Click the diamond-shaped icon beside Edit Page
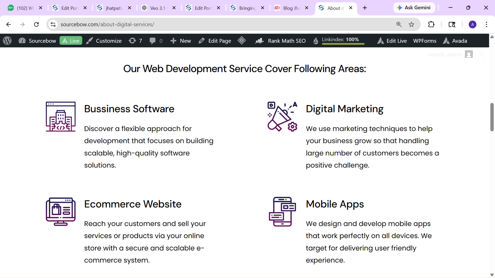The width and height of the screenshot is (495, 278). pos(242,40)
